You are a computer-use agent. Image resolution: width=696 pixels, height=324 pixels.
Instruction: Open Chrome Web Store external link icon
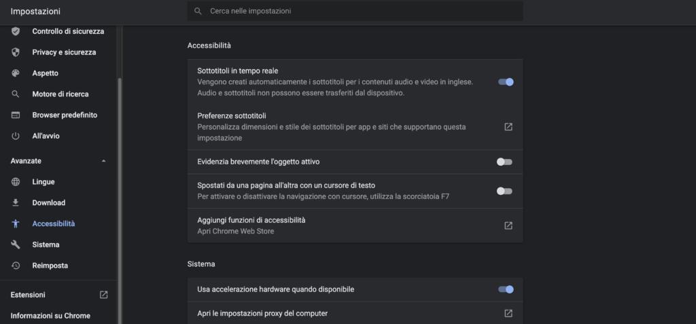pyautogui.click(x=508, y=226)
